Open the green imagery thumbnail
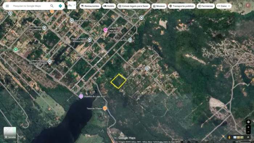Viewport: 254px width, 143px height. (x=242, y=138)
